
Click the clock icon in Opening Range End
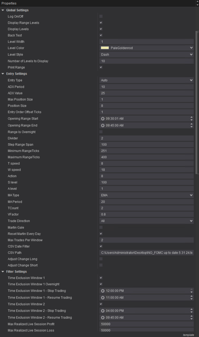(x=103, y=125)
